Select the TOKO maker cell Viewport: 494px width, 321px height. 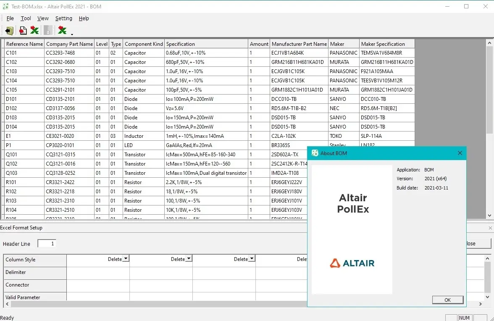click(344, 136)
